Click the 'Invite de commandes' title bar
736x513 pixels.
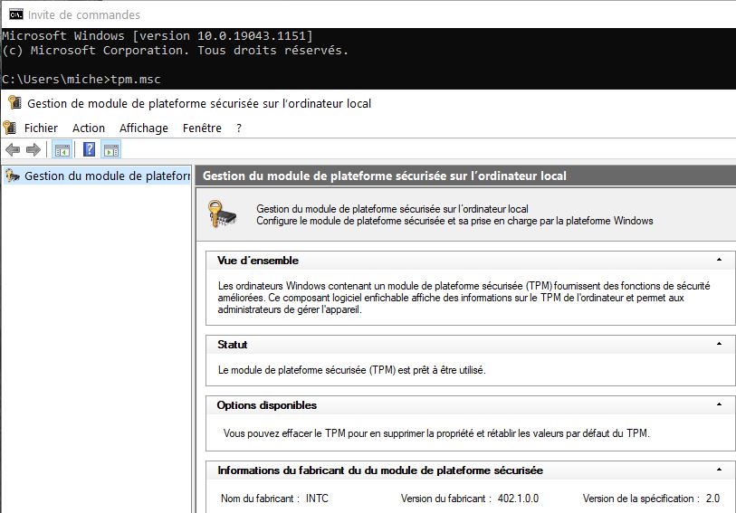pyautogui.click(x=83, y=15)
